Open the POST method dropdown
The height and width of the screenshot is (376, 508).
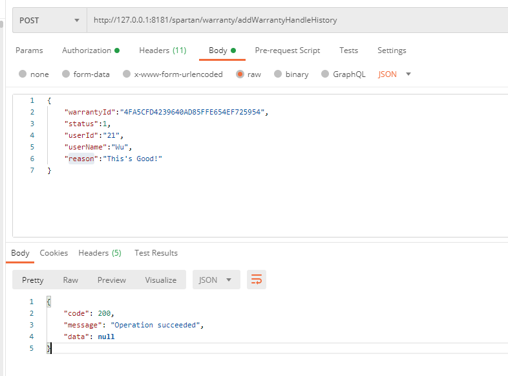pyautogui.click(x=49, y=20)
